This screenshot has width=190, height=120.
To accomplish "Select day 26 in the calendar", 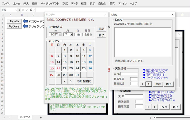I will tap(90, 68).
